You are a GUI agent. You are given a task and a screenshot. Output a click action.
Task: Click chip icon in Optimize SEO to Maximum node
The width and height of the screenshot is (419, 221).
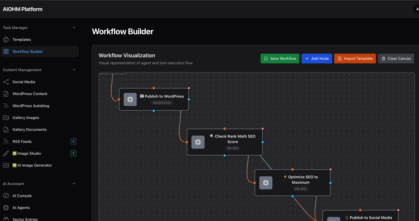click(266, 183)
